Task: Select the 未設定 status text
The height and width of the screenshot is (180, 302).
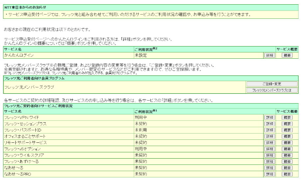Action: 141,55
